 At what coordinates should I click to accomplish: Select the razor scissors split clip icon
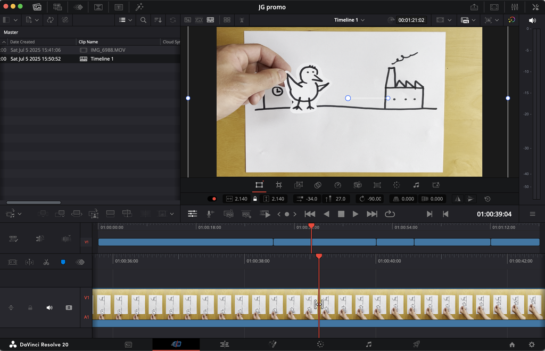click(46, 262)
